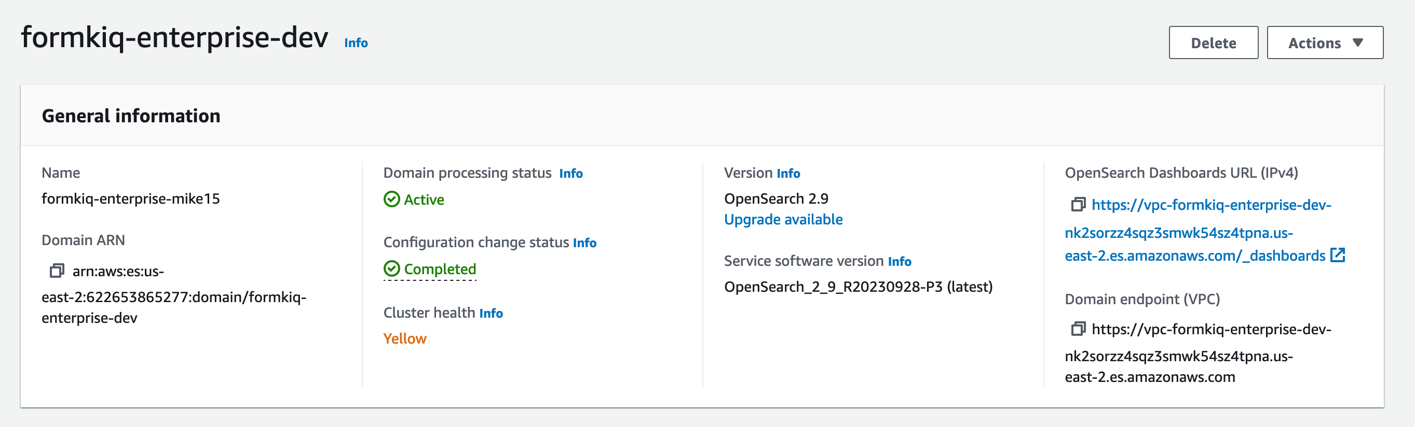Open the Actions dropdown menu
Image resolution: width=1415 pixels, height=427 pixels.
click(x=1325, y=43)
